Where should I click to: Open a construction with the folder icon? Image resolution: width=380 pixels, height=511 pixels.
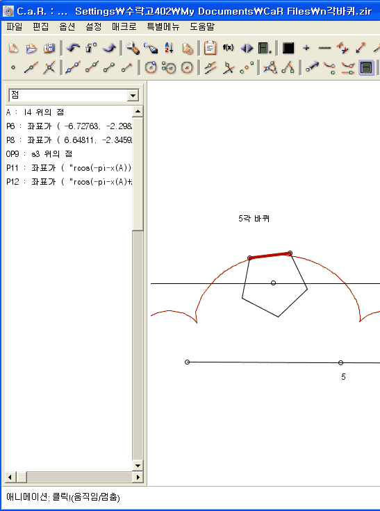click(31, 48)
